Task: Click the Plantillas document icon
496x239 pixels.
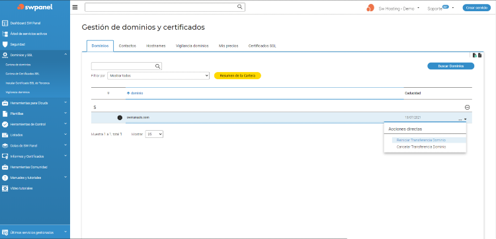Action: pyautogui.click(x=5, y=114)
